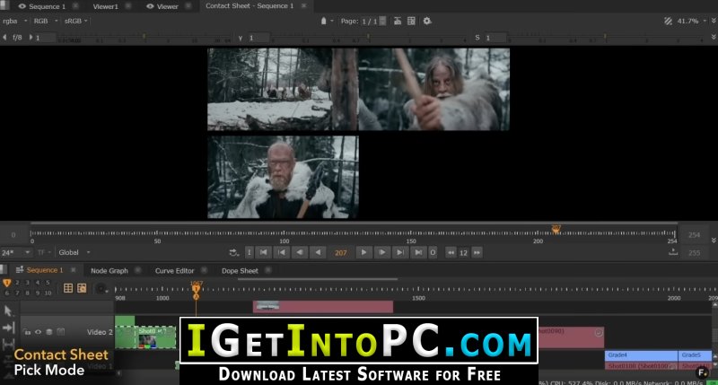Close the Dope Sheet tab
Viewport: 718px width, 385px height.
point(268,270)
